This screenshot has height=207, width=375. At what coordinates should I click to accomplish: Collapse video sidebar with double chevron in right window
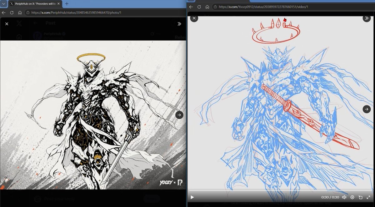[x=367, y=18]
